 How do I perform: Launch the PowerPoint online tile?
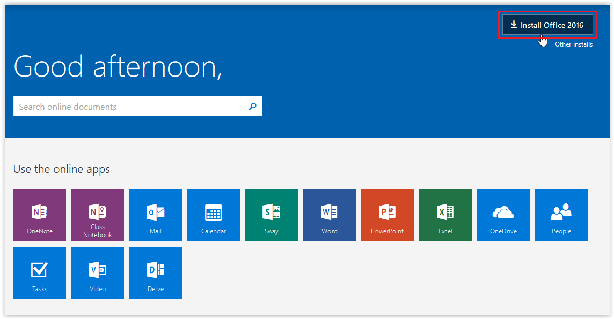[388, 215]
